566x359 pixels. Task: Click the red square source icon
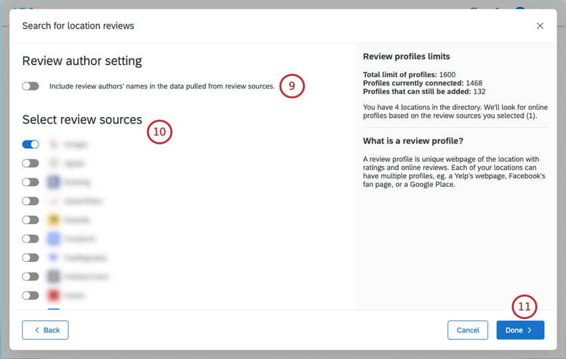tap(53, 296)
